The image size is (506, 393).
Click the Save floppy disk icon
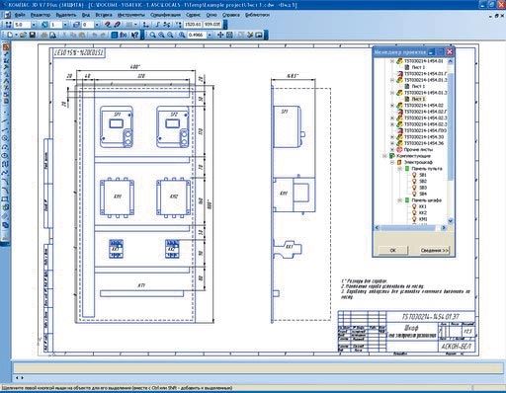point(33,35)
